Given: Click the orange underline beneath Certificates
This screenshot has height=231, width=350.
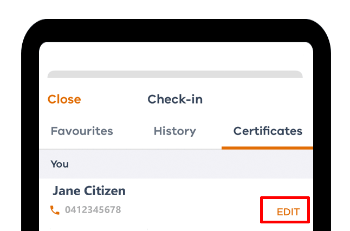Looking at the screenshot, I should coord(267,148).
